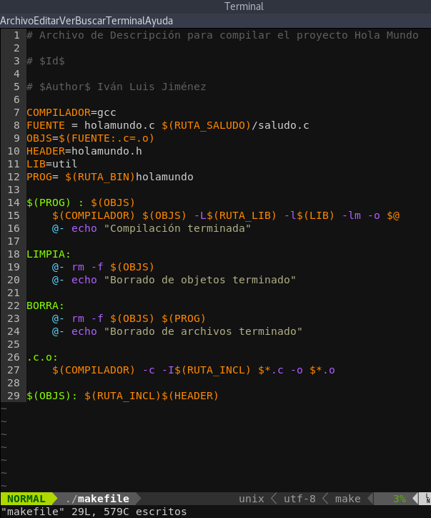This screenshot has width=431, height=518.
Task: Click the $Author$ Iván Luis Jiménez comment
Action: (117, 87)
